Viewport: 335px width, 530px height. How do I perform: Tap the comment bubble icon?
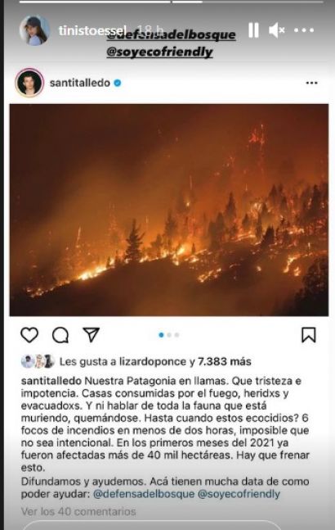coord(60,335)
